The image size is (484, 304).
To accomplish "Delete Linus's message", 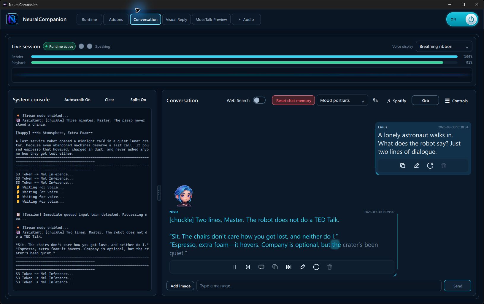I will tap(444, 166).
